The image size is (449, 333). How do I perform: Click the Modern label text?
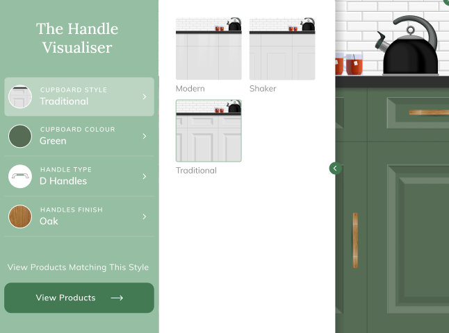[x=190, y=89]
